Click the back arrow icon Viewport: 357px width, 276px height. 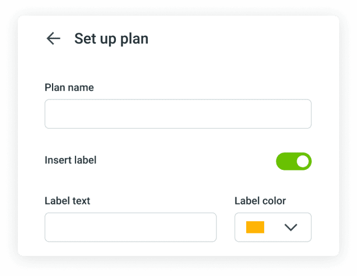pos(53,39)
